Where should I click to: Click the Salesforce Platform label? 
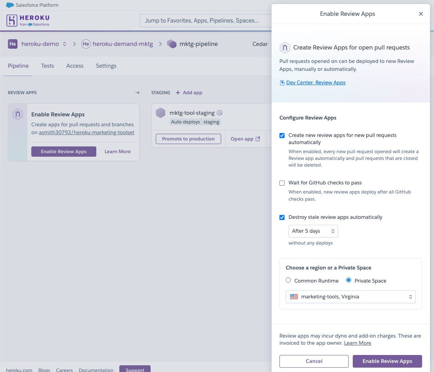37,5
